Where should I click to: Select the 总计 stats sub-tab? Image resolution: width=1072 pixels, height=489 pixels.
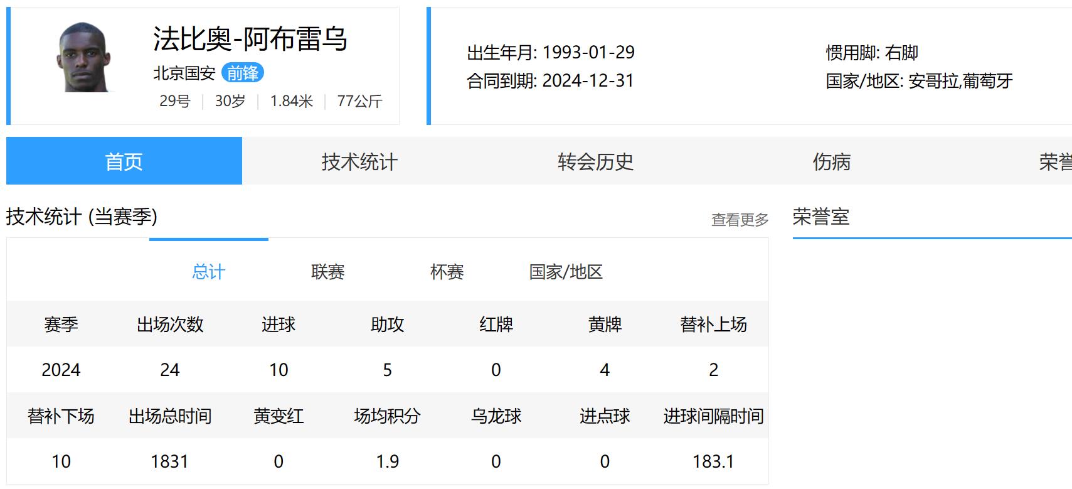[208, 272]
